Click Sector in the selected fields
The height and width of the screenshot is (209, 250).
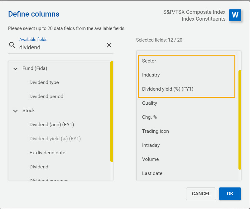[x=149, y=61]
